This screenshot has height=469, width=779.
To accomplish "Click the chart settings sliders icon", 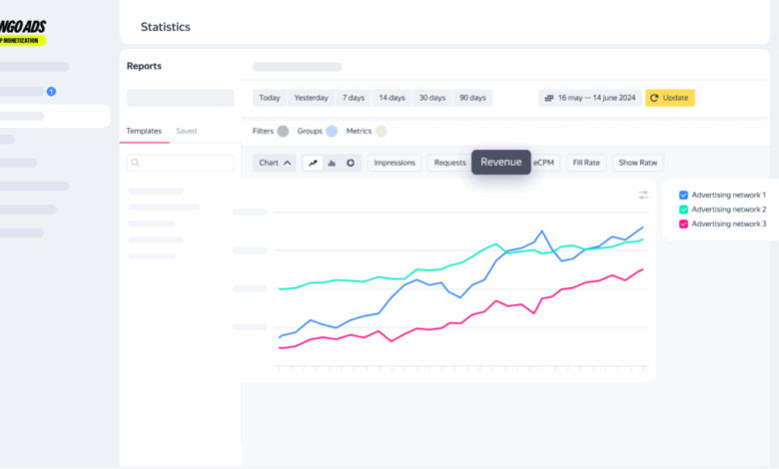I will point(643,195).
